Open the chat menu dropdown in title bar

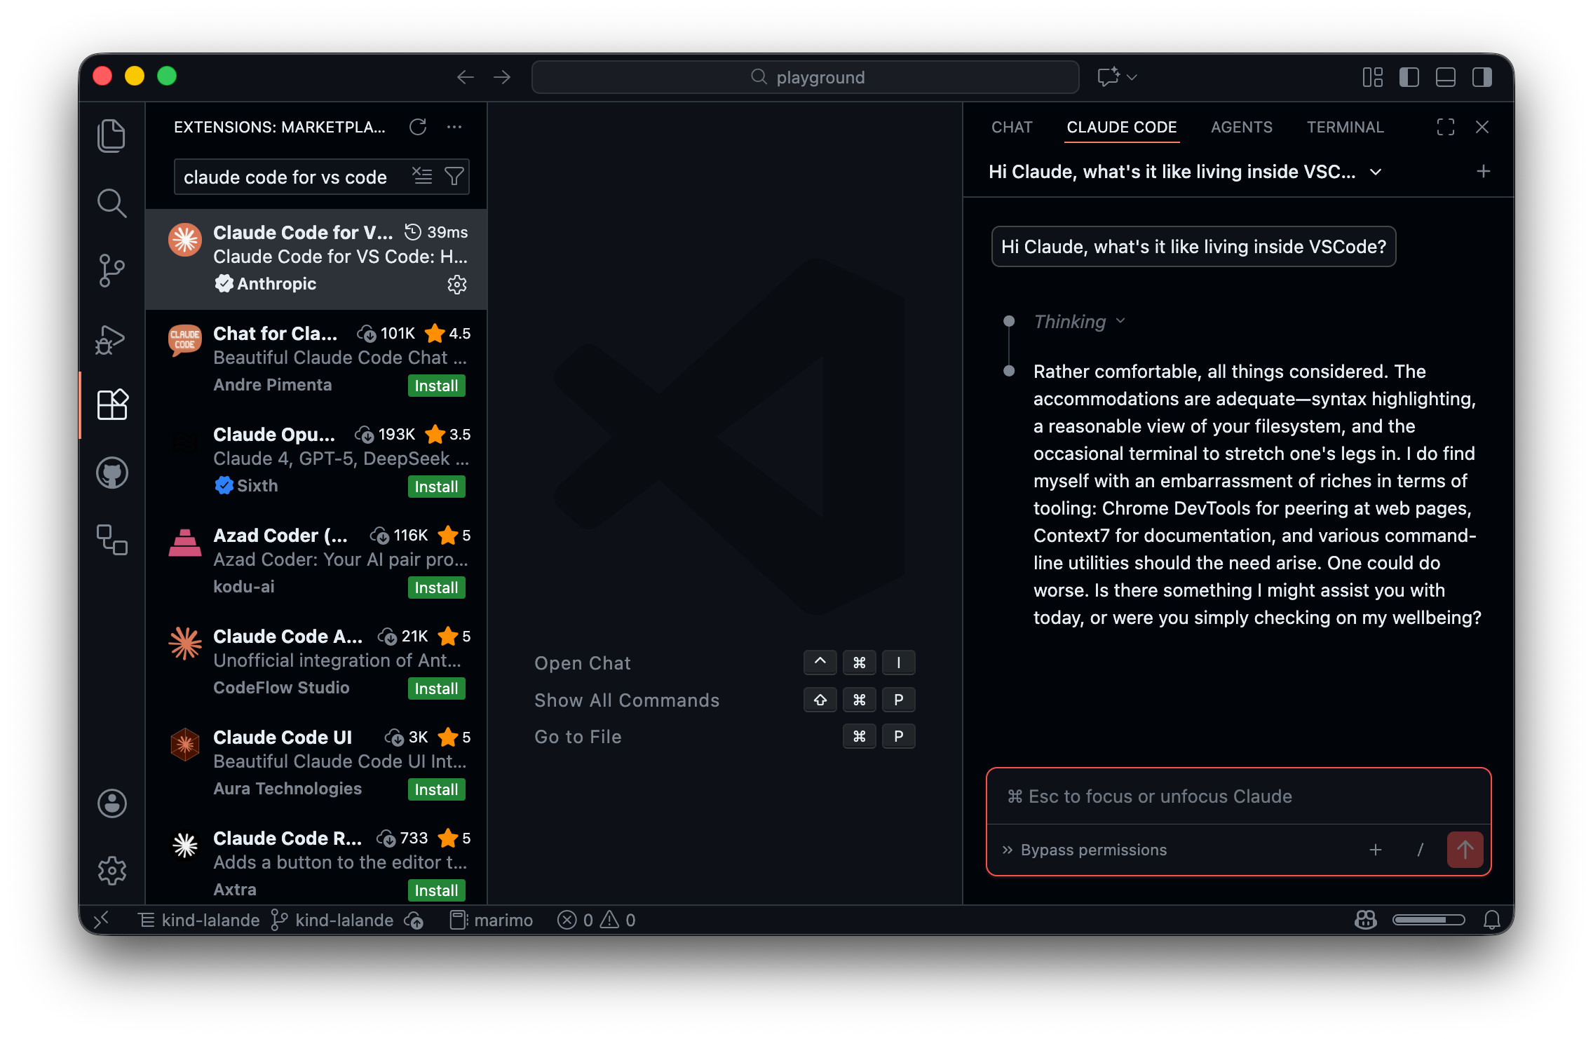click(x=1132, y=77)
